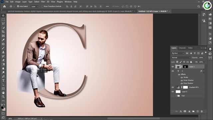Viewport: 213px width, 120px height.
Task: Open the Filter menu
Action: click(x=43, y=2)
